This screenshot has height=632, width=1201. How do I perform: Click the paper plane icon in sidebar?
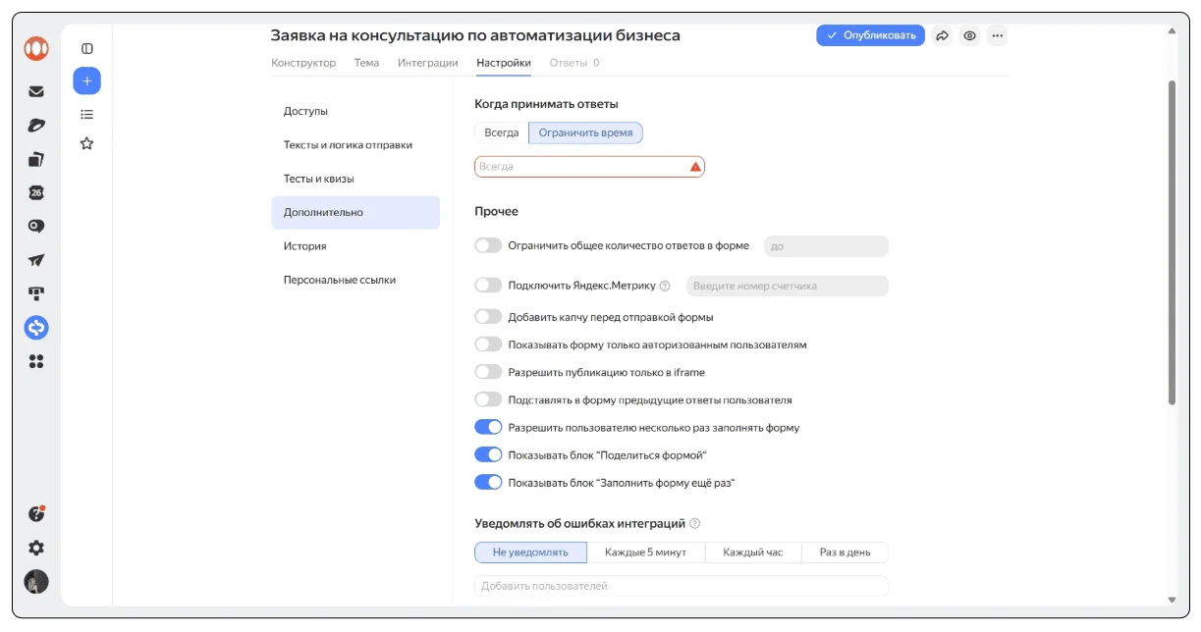(36, 260)
